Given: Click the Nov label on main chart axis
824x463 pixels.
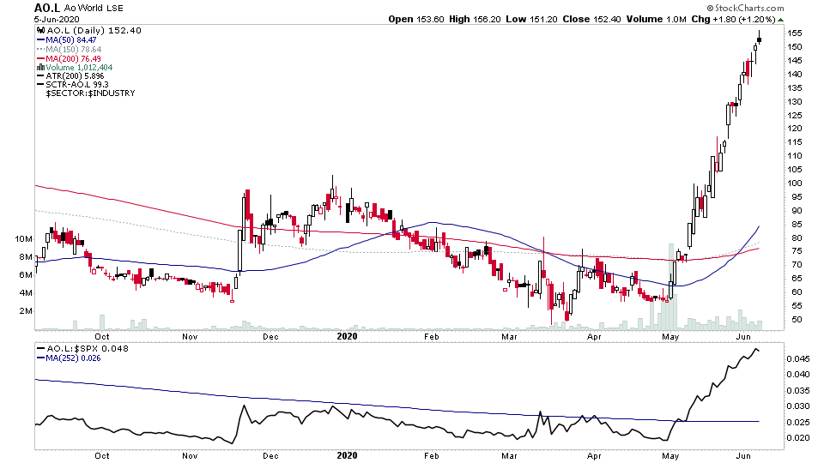Looking at the screenshot, I should (190, 336).
